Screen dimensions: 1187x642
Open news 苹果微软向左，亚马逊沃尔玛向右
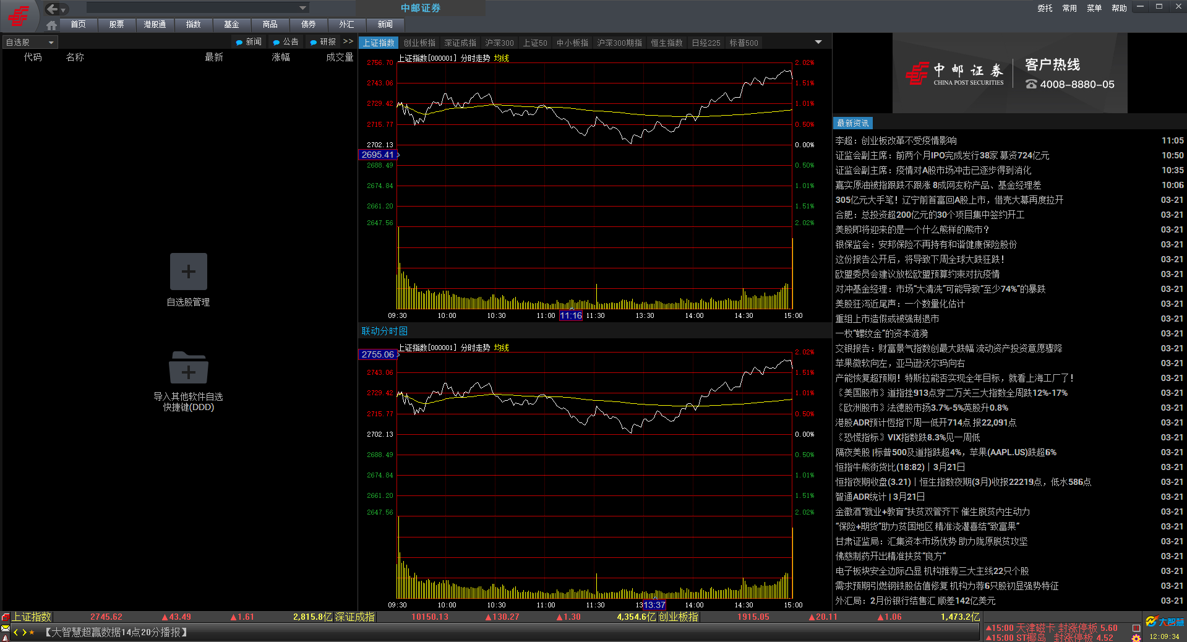pos(900,363)
